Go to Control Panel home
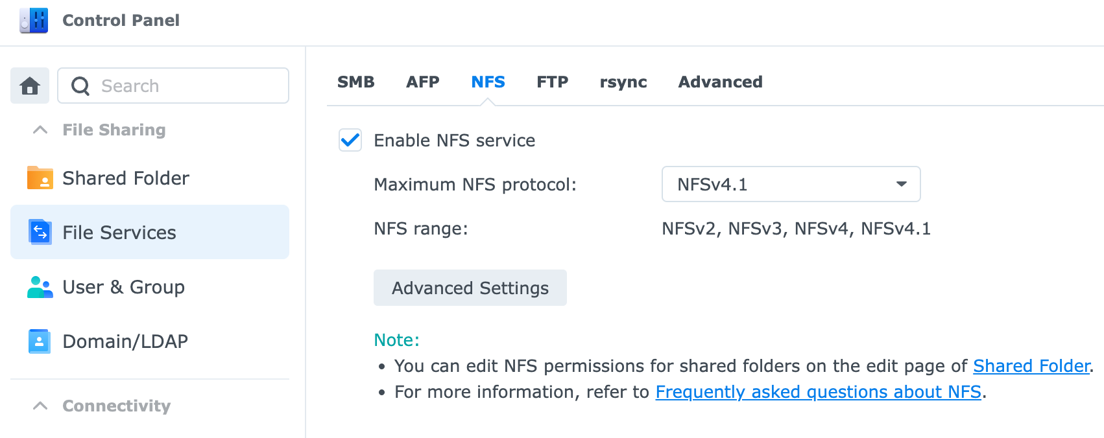Image resolution: width=1104 pixels, height=438 pixels. (x=30, y=86)
